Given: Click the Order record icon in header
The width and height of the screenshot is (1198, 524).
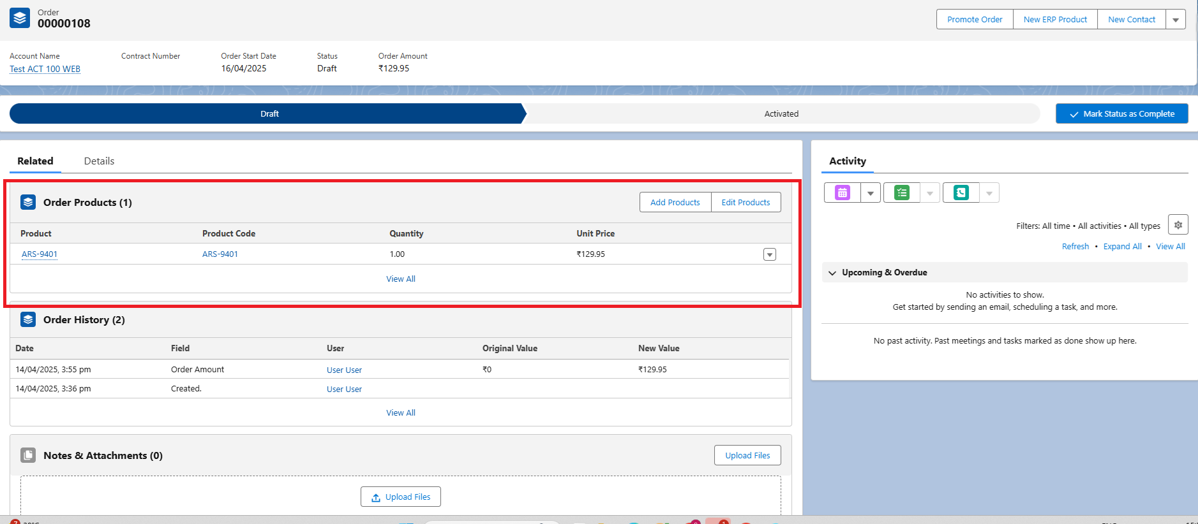Looking at the screenshot, I should [20, 18].
